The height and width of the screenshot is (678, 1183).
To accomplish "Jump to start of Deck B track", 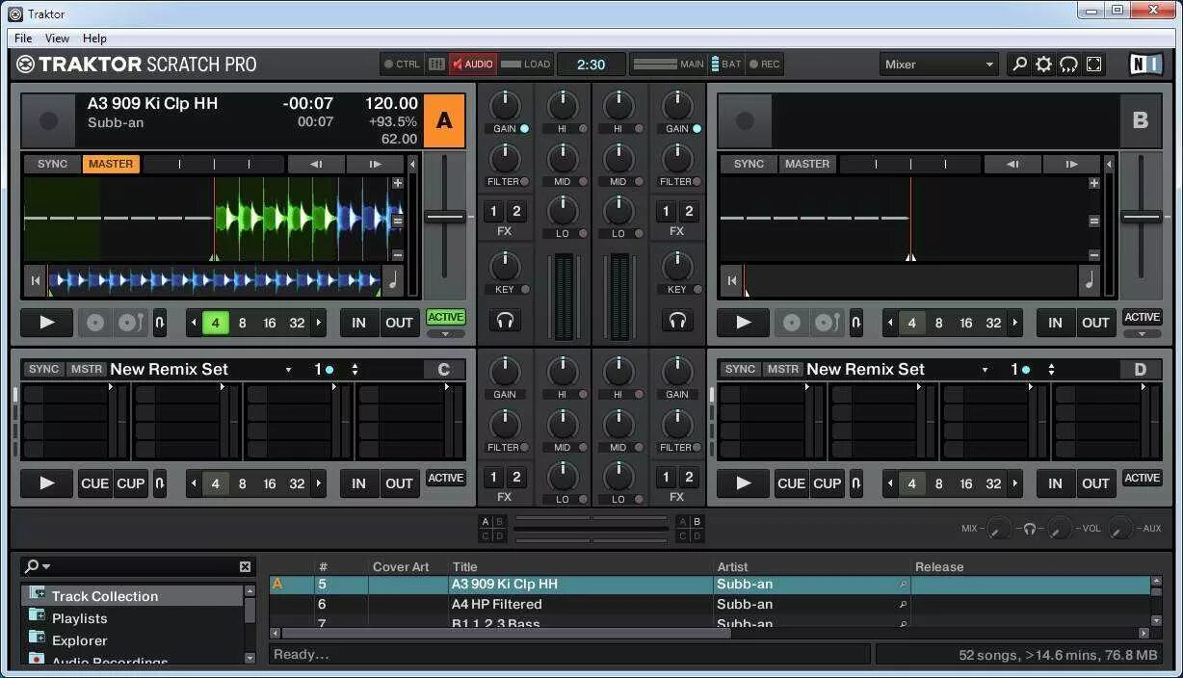I will [731, 281].
